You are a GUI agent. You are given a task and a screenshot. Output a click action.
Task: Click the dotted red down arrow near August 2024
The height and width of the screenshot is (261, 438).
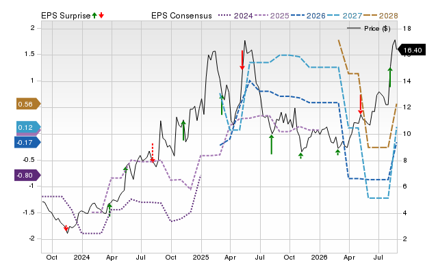[153, 152]
